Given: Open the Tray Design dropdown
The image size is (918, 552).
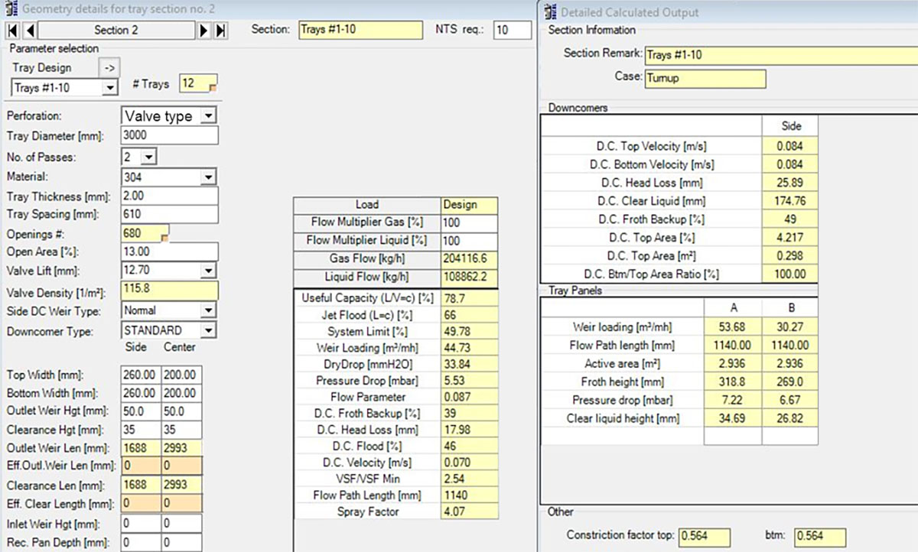Looking at the screenshot, I should pyautogui.click(x=110, y=88).
